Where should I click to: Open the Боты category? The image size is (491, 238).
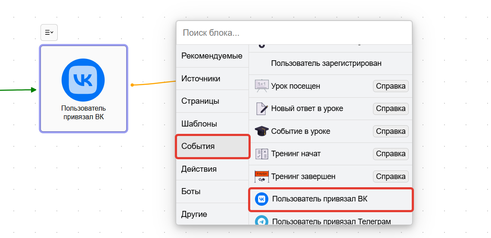click(x=212, y=192)
